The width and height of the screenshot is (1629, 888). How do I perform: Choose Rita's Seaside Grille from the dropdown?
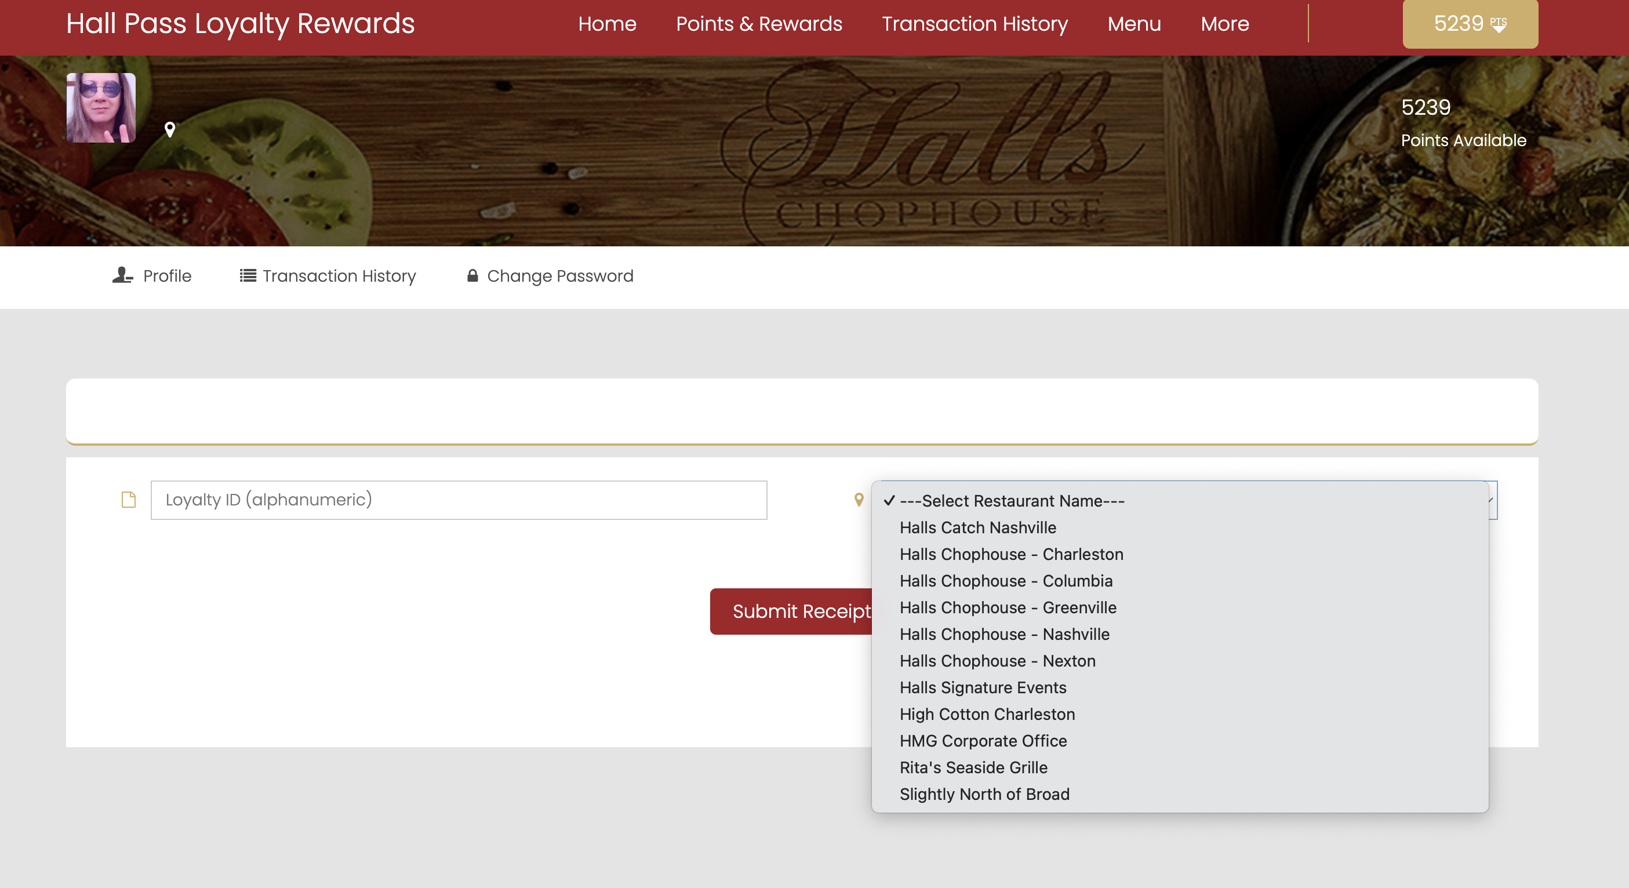[x=973, y=767]
